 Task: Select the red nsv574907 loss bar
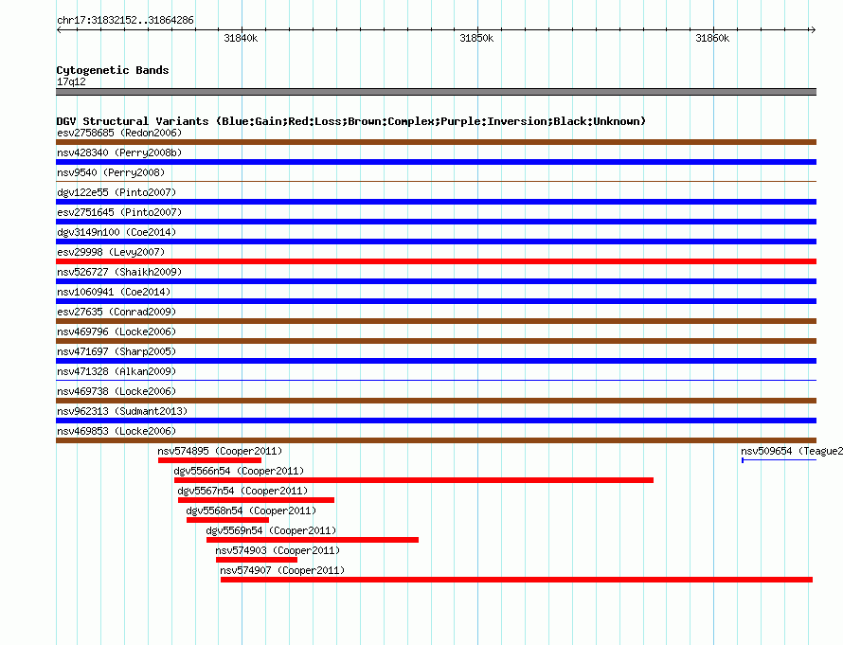pyautogui.click(x=516, y=580)
